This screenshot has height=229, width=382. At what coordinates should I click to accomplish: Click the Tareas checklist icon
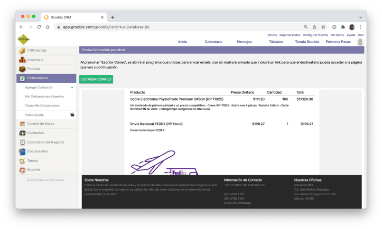pos(22,161)
